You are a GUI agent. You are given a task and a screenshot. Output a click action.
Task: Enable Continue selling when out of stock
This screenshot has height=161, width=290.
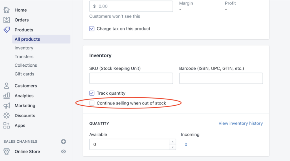click(92, 103)
